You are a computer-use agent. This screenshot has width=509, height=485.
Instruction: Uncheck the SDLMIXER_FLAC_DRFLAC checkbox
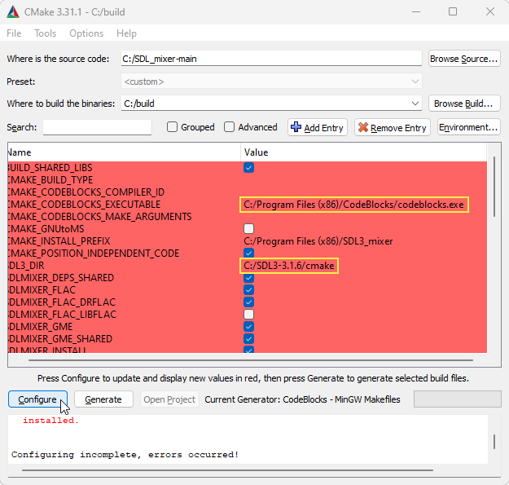pos(248,302)
